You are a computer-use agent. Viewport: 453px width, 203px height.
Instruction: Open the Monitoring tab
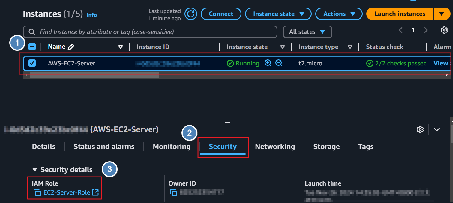tap(172, 147)
